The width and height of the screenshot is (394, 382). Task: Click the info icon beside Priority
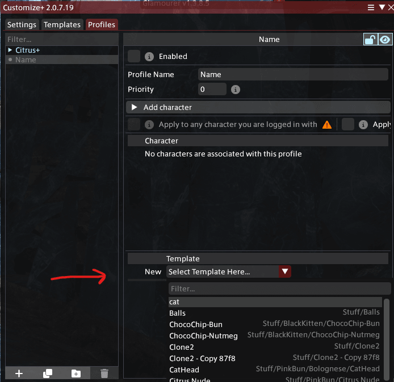236,90
